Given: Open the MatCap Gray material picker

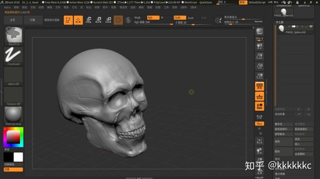Looking at the screenshot, I should [x=13, y=115].
